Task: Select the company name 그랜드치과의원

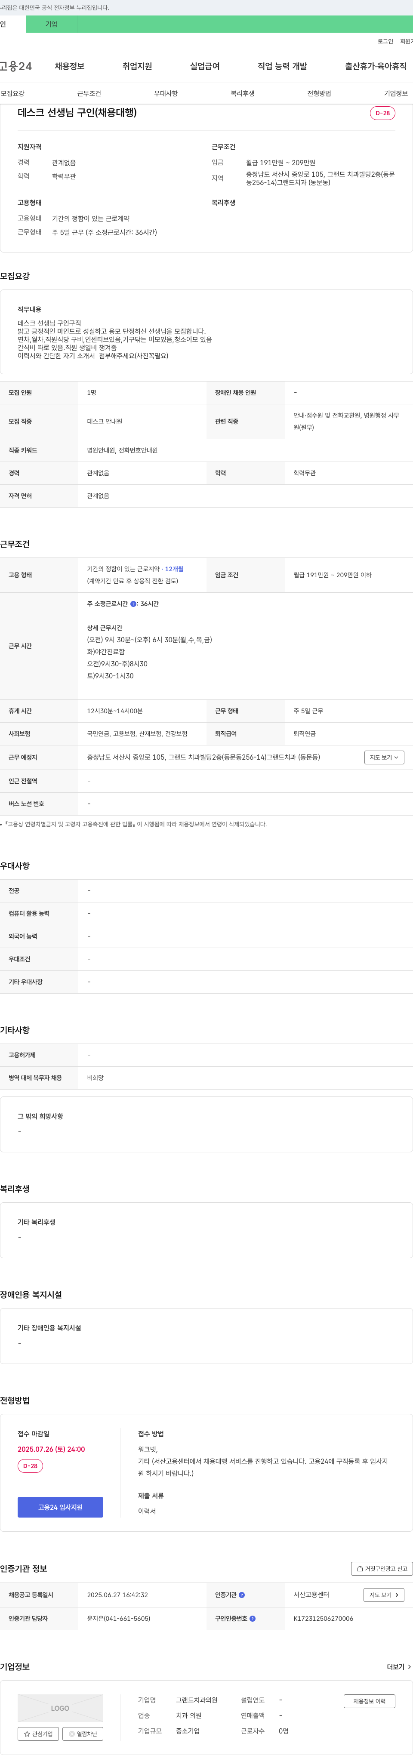Action: point(196,1700)
